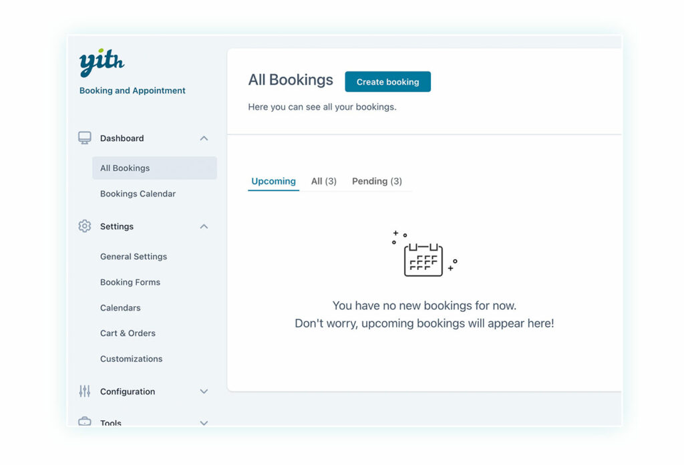The height and width of the screenshot is (465, 684).
Task: Switch to the Upcoming tab
Action: coord(273,181)
